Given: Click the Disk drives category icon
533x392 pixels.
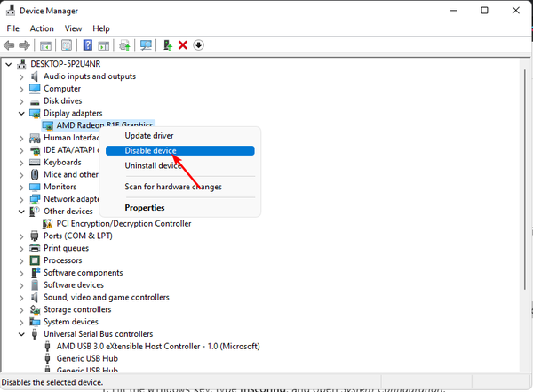Looking at the screenshot, I should pyautogui.click(x=35, y=102).
